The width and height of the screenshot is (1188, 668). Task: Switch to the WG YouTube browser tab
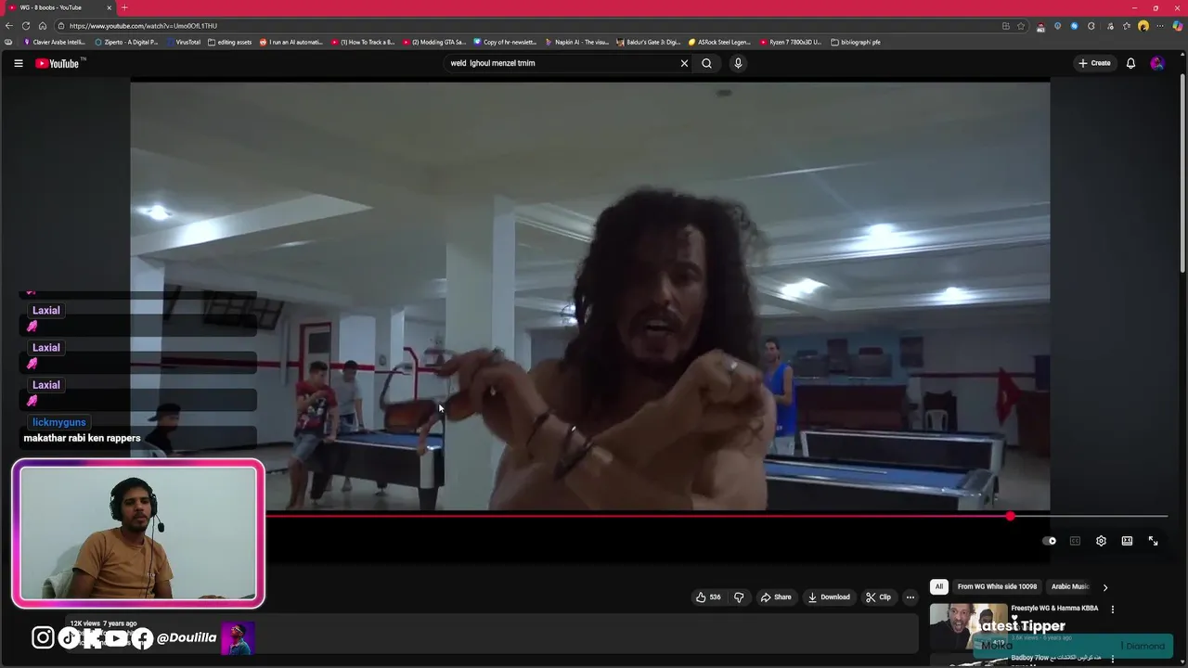click(58, 7)
